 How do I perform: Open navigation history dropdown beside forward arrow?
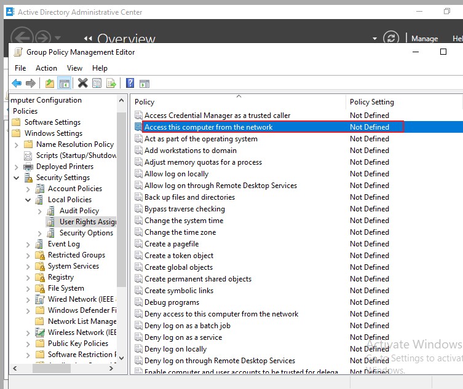tap(58, 37)
